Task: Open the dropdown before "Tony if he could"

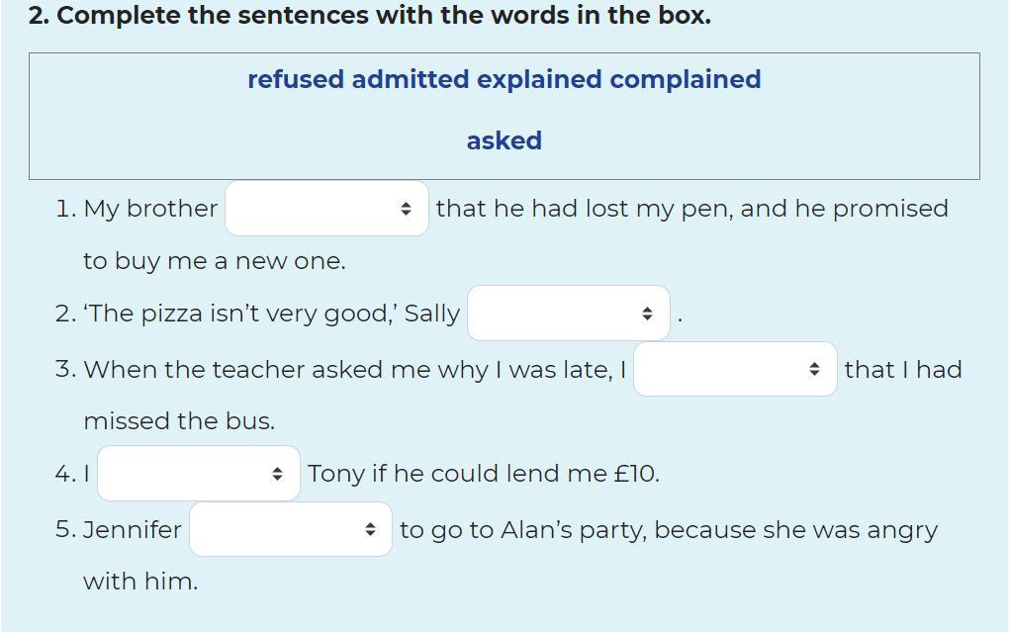Action: pos(199,474)
